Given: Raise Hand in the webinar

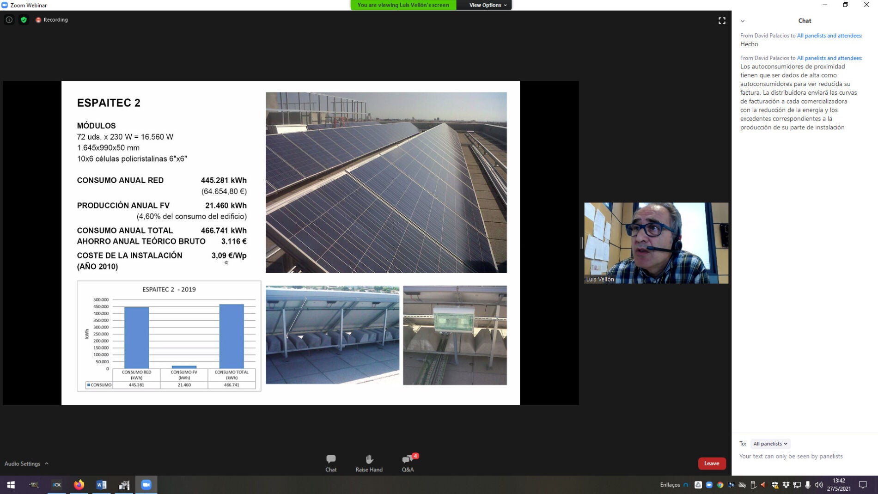Looking at the screenshot, I should pyautogui.click(x=369, y=463).
